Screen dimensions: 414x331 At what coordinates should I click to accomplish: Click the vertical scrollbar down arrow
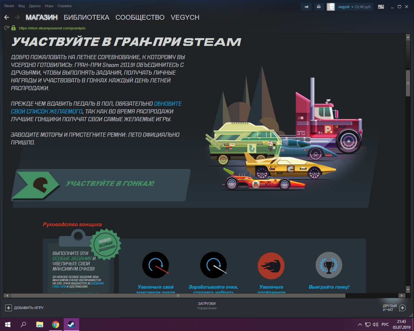[x=408, y=290]
